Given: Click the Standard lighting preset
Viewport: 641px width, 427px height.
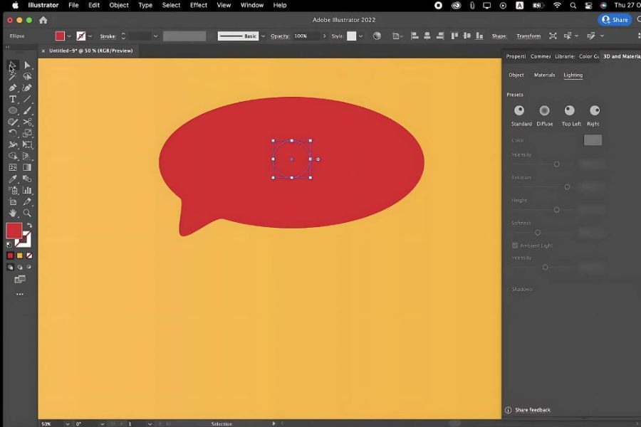Looking at the screenshot, I should [x=519, y=110].
